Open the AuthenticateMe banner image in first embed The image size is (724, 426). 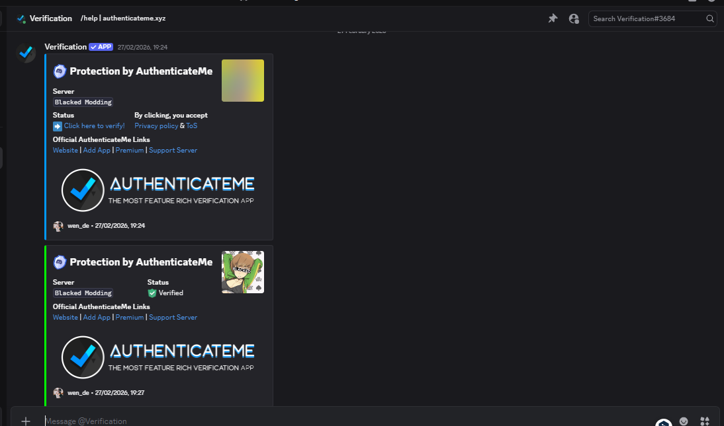(159, 190)
